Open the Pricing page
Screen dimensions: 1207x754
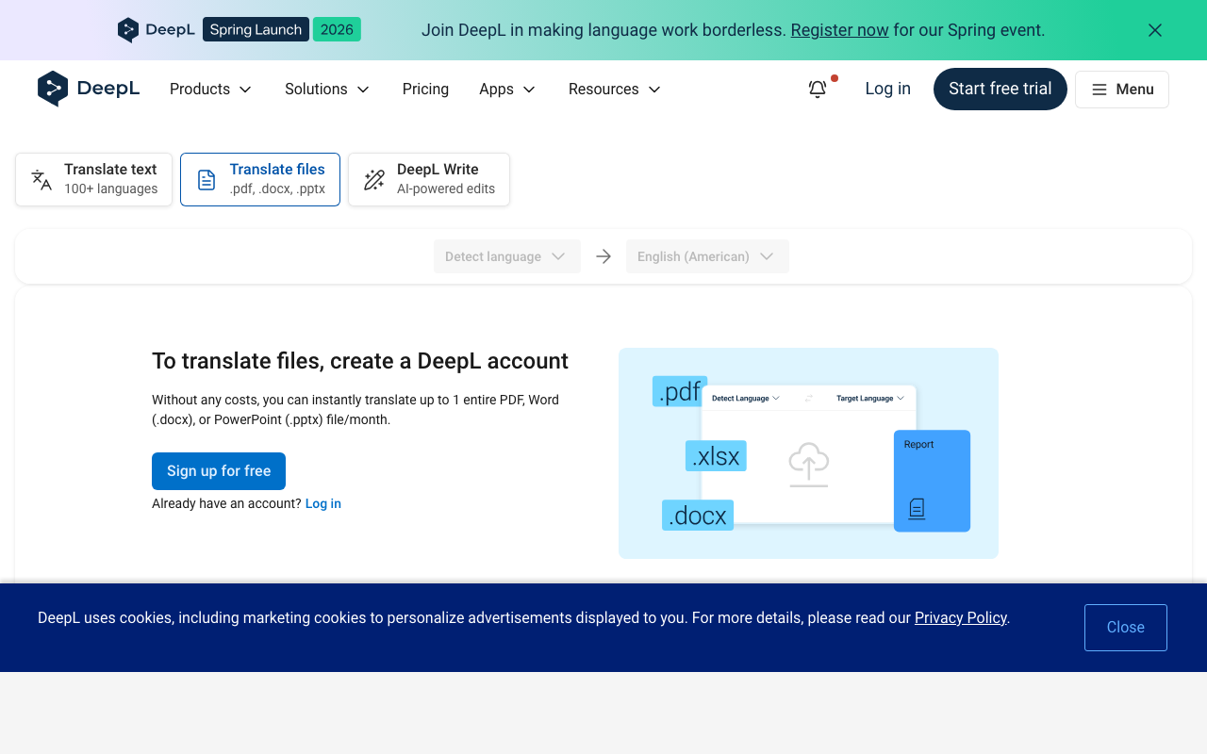(425, 89)
